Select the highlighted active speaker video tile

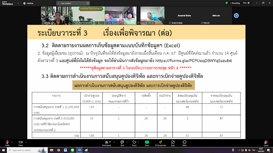click(89, 15)
